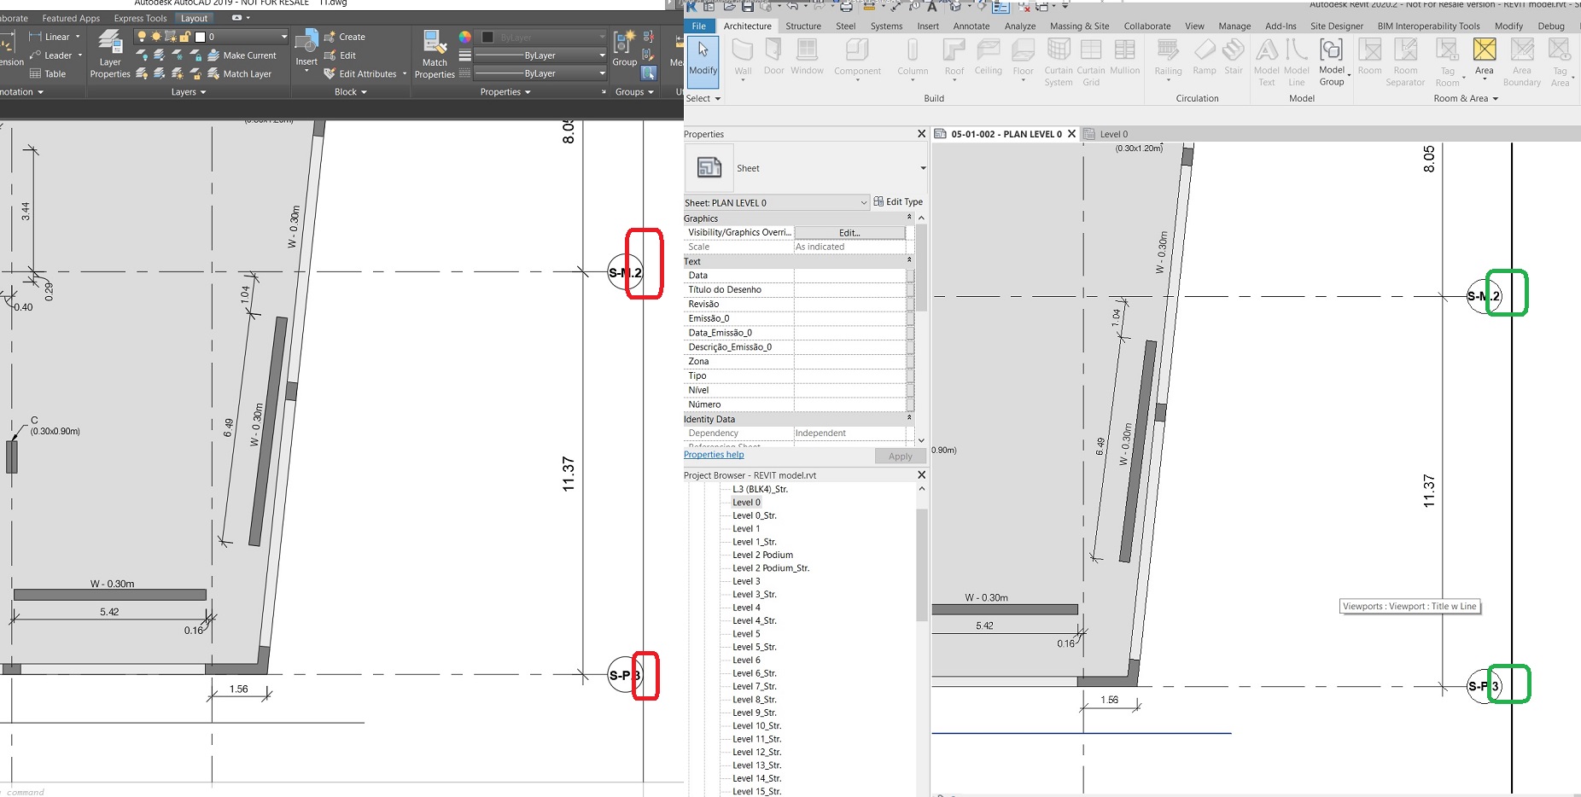The height and width of the screenshot is (797, 1581).
Task: Click Edit for Visibility/Graphics Overrides
Action: point(848,232)
